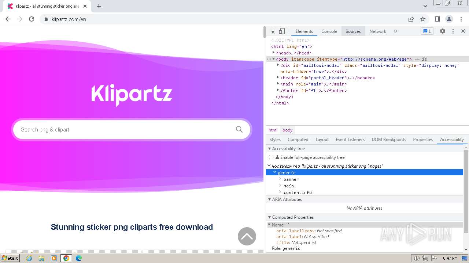Click the DevTools pane vertical scrollbar

466,191
